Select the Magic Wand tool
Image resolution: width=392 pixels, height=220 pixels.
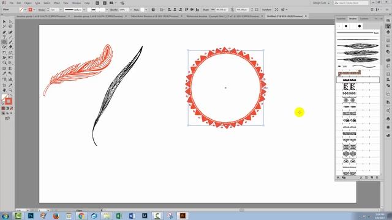coord(4,27)
